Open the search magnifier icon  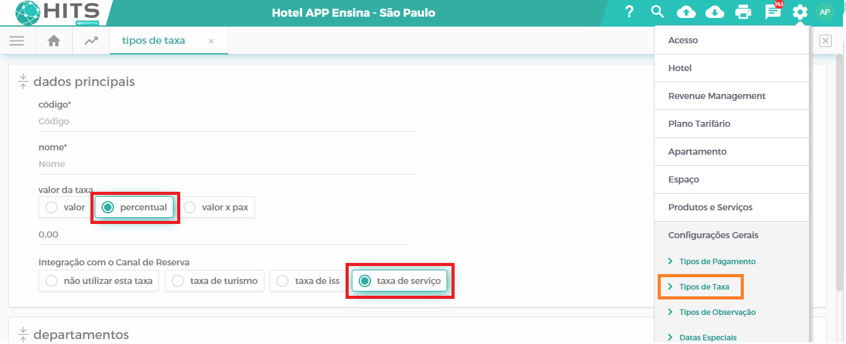[658, 12]
